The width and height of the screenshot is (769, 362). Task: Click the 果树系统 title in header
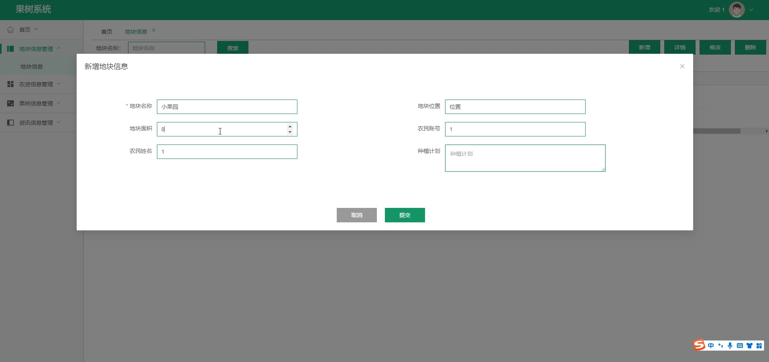(x=33, y=9)
